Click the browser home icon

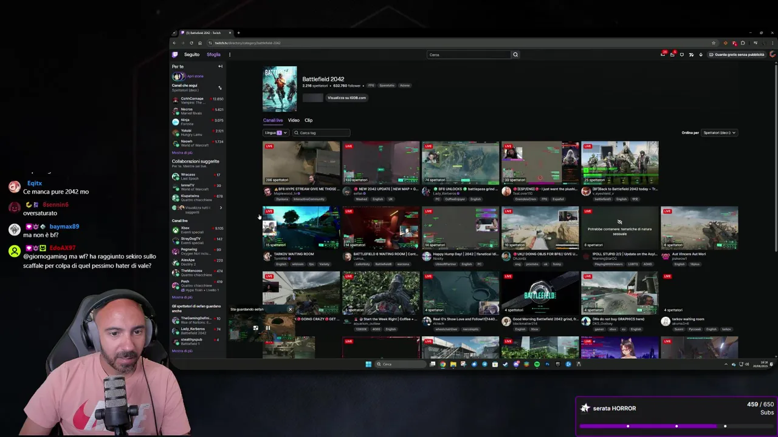(x=200, y=43)
